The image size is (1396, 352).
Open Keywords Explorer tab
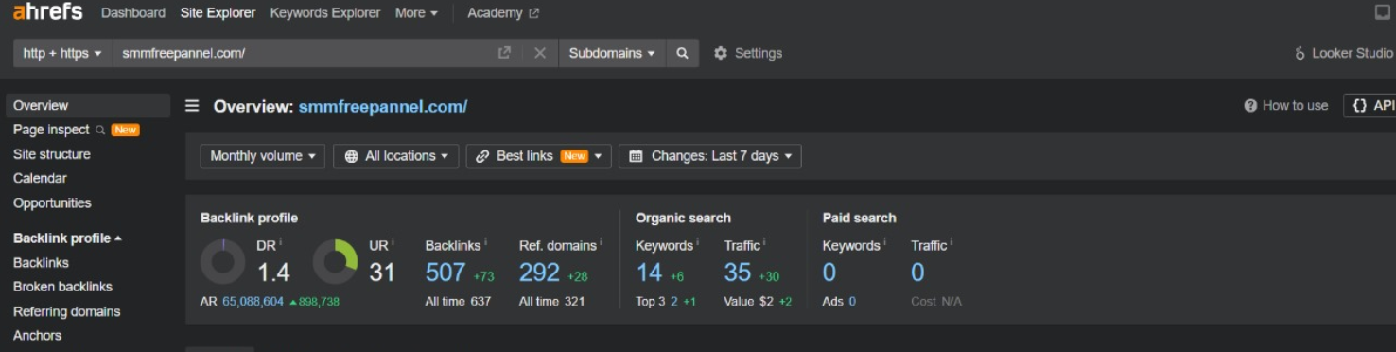tap(325, 13)
